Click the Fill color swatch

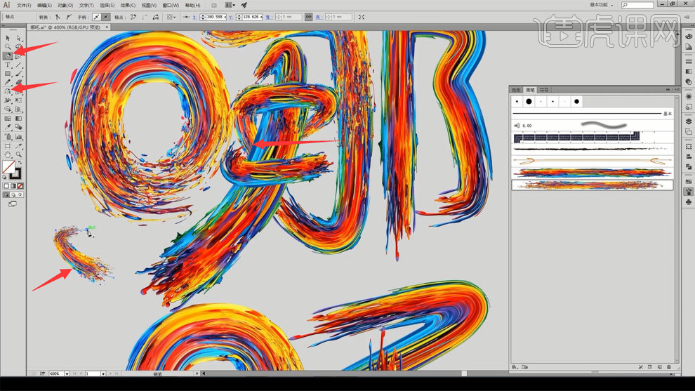8,167
